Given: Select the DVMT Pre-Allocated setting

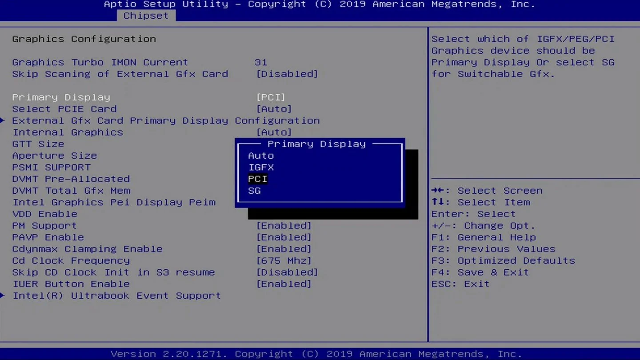Looking at the screenshot, I should (x=71, y=179).
